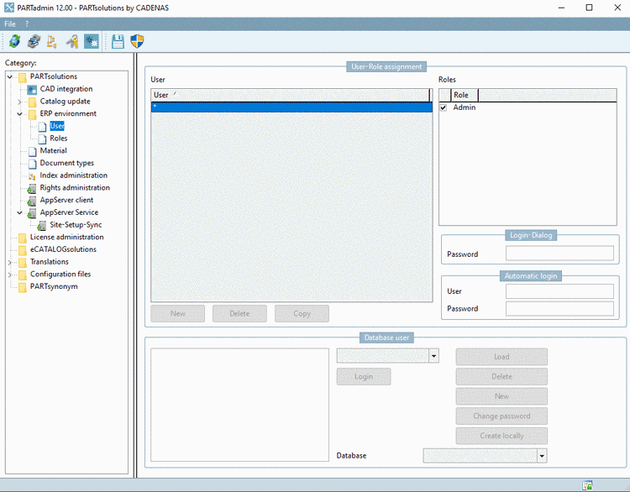Select the User tree item
This screenshot has height=492, width=630.
point(57,126)
